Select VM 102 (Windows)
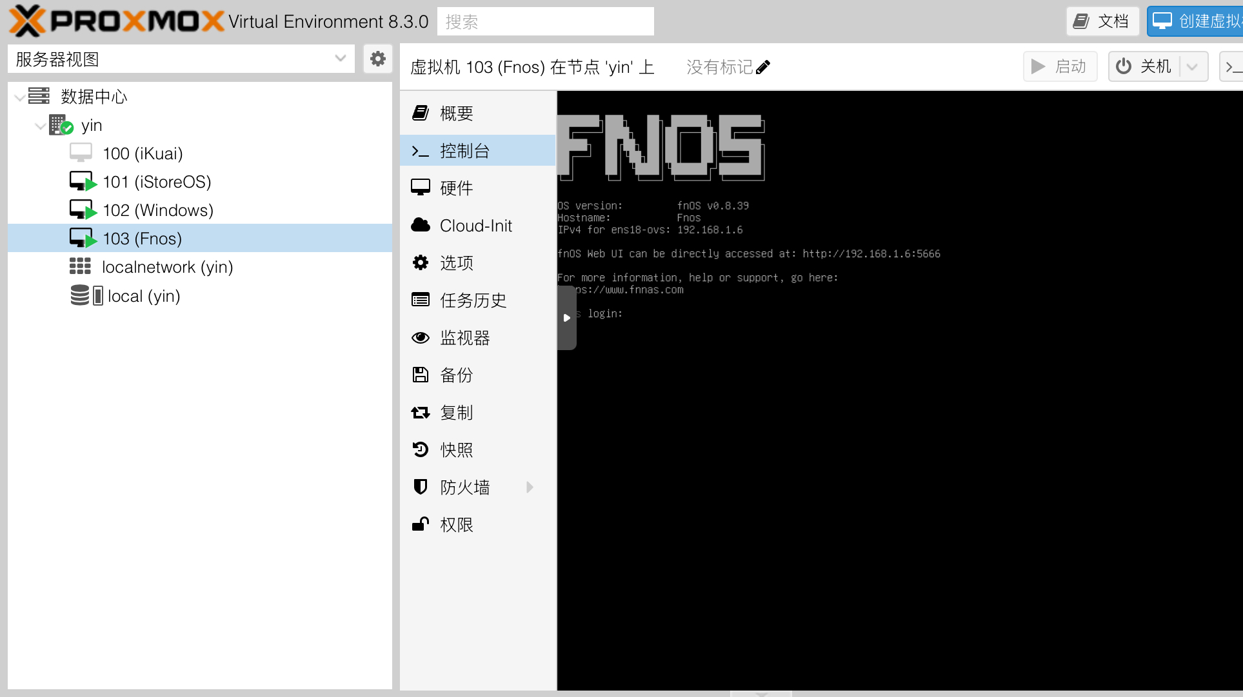Screen dimensions: 1243x697 (200, 210)
